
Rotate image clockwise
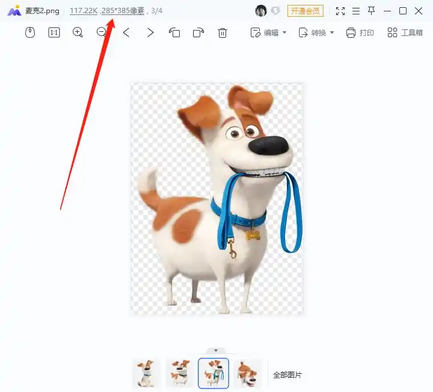coord(198,32)
